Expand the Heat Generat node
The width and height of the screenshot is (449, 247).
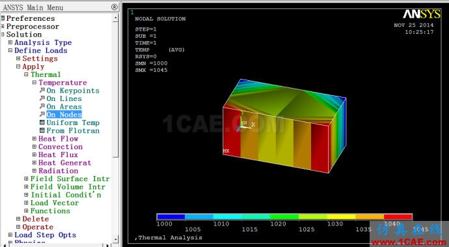click(34, 163)
